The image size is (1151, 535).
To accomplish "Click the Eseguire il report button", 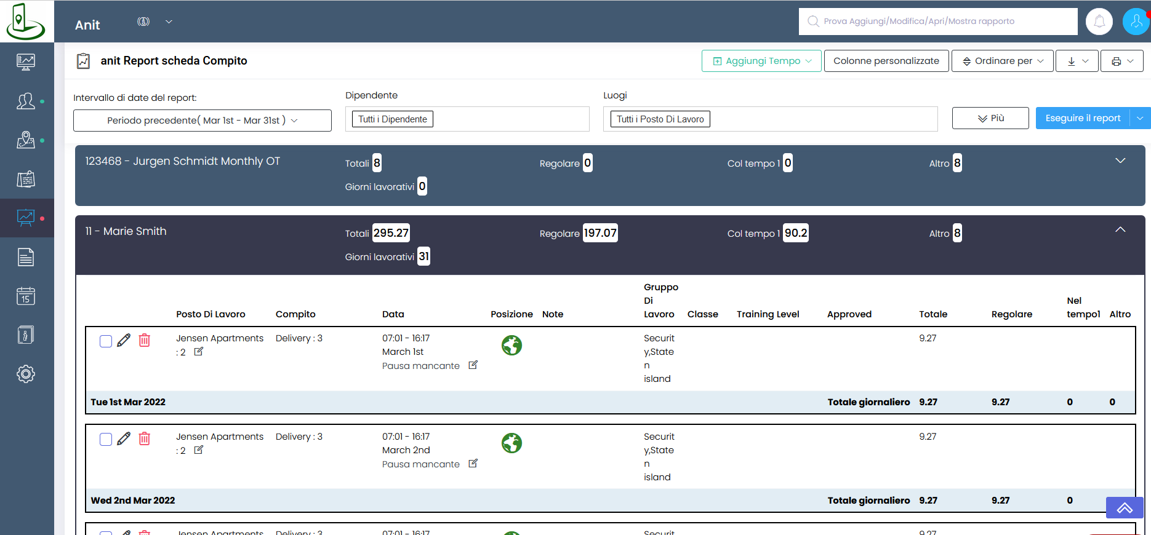I will click(x=1083, y=118).
